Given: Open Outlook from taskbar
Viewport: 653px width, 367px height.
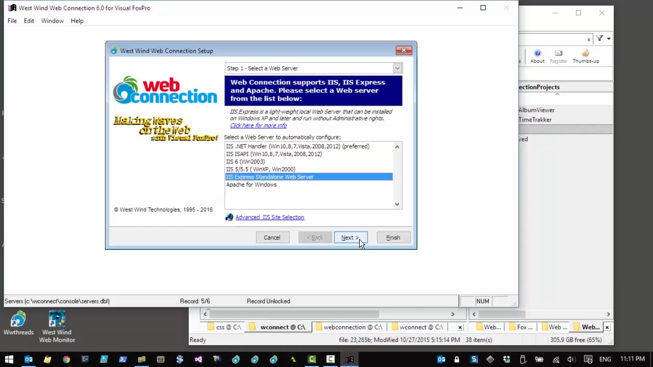Looking at the screenshot, I should coord(29,359).
